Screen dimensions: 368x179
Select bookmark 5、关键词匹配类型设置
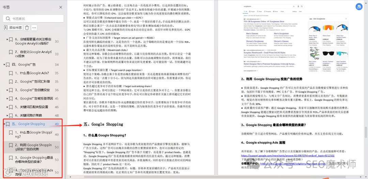[x=31, y=107]
